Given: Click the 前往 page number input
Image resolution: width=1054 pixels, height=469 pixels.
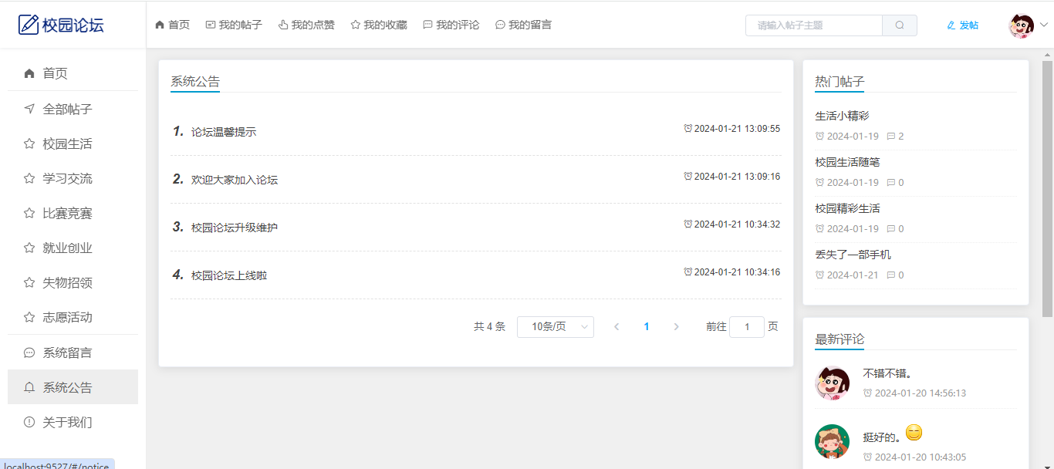Looking at the screenshot, I should pos(747,327).
